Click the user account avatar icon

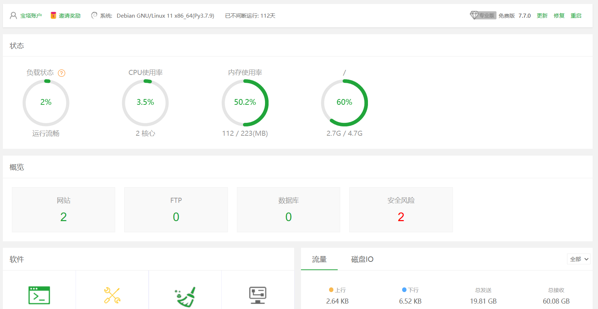coord(13,15)
